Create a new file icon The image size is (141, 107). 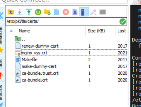[57, 12]
